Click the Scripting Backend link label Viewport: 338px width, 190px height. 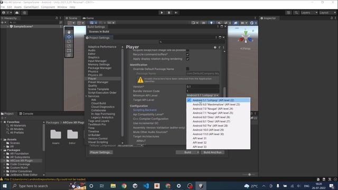click(x=145, y=110)
